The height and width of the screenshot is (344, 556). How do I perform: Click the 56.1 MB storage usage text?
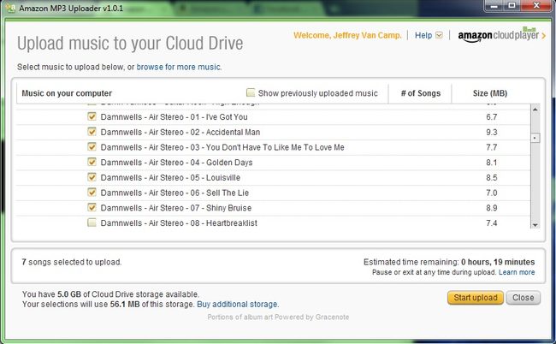125,305
